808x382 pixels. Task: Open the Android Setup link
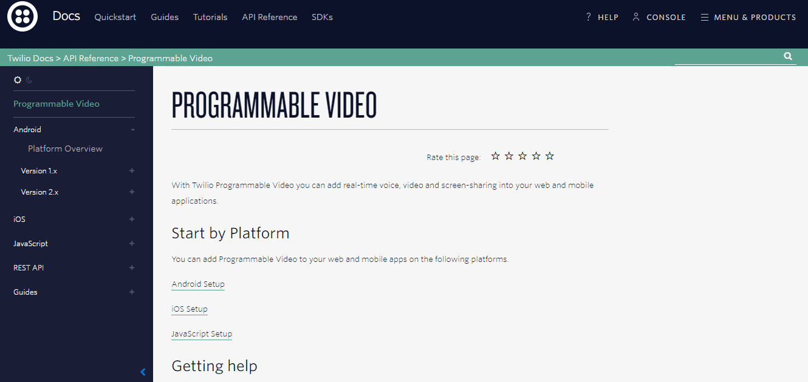coord(198,284)
